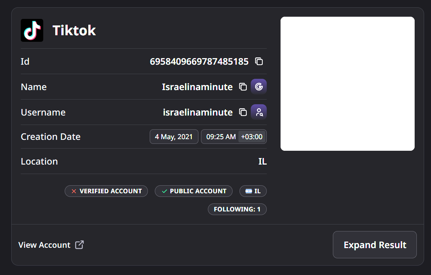The height and width of the screenshot is (275, 431).
Task: Select the date 4 May, 2021
Action: coord(174,137)
